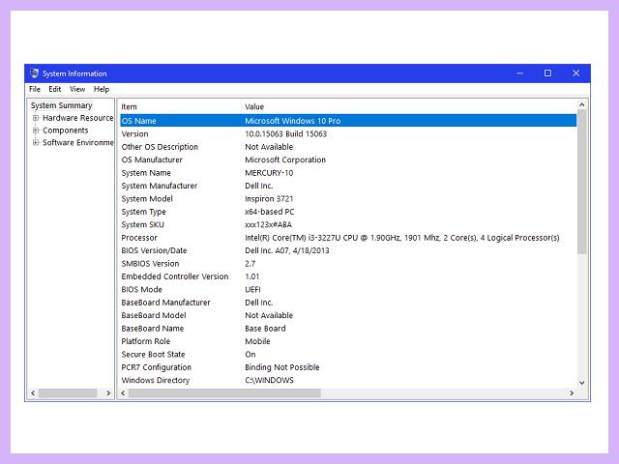Minimize the System Information window
The width and height of the screenshot is (619, 464).
pos(520,73)
